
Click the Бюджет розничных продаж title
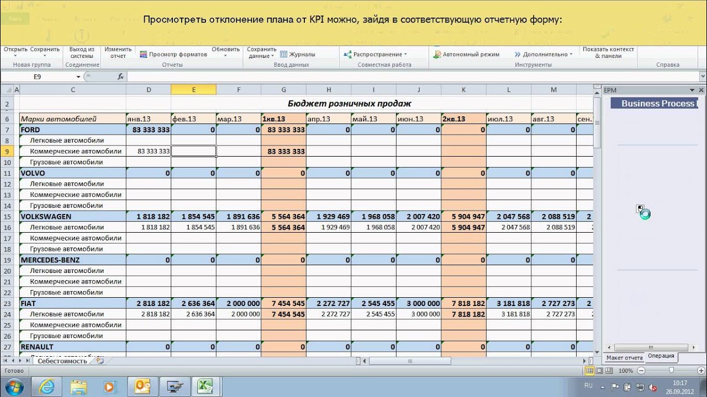click(x=350, y=104)
